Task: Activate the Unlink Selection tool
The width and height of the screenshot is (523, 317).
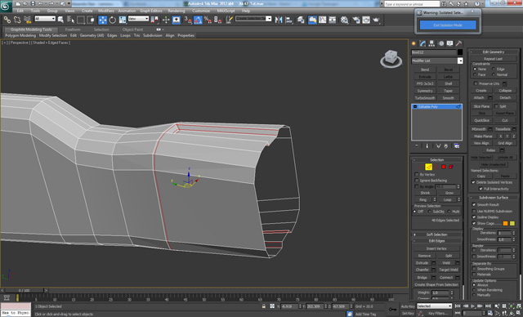Action: point(17,20)
